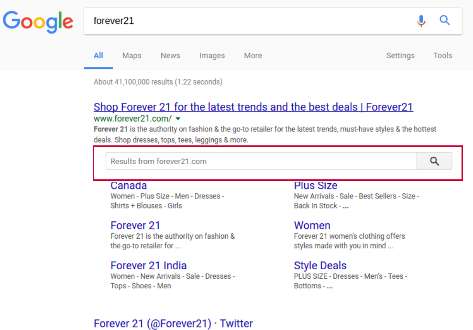Screen dimensions: 473x330
Task: Open the Plus Size sitelink
Action: pos(316,185)
